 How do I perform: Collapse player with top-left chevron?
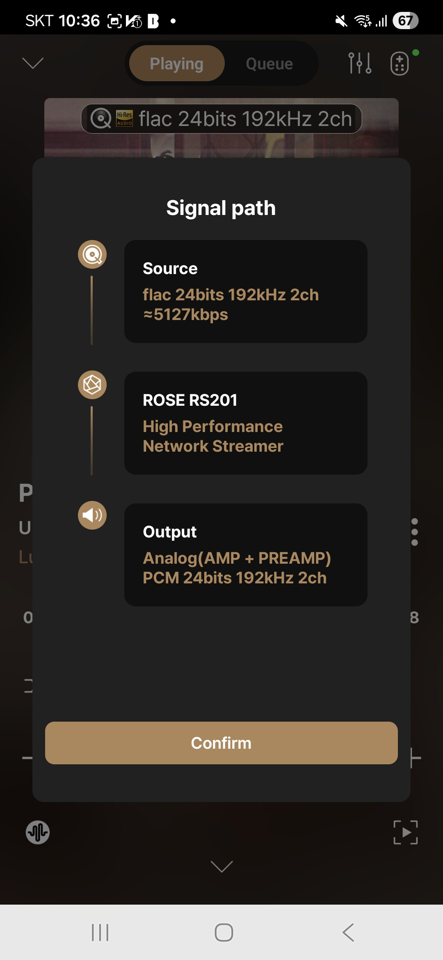pyautogui.click(x=33, y=63)
